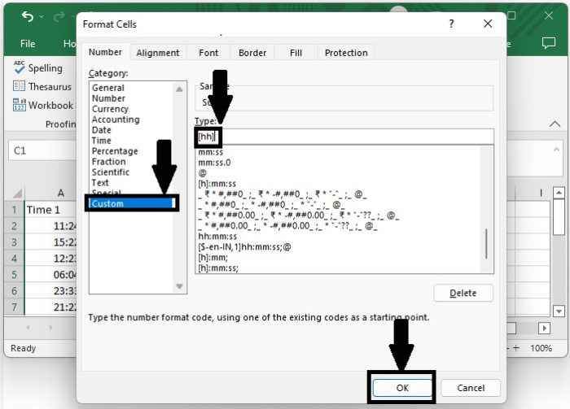Choose the [$-en-IN,1]hh:mm:ss;@ format code
Image resolution: width=570 pixels, height=409 pixels.
point(244,247)
